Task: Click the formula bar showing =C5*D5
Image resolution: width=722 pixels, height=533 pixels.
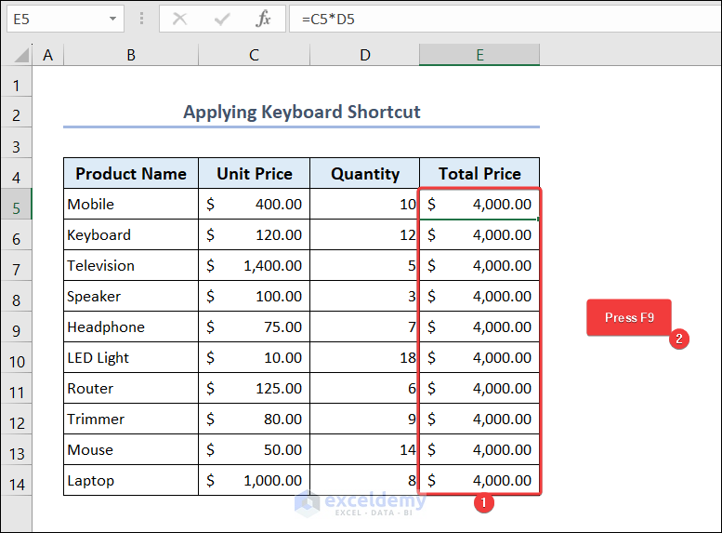Action: [502, 19]
